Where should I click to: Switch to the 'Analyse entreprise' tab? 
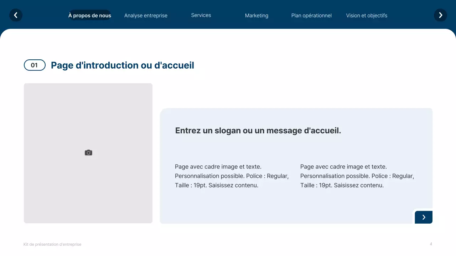pos(146,15)
